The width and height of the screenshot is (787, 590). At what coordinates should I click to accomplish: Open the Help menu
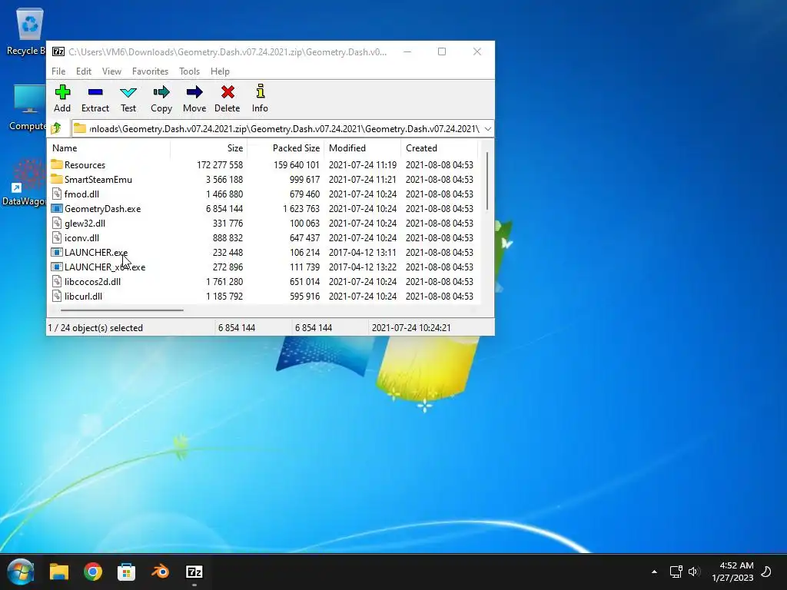coord(220,71)
